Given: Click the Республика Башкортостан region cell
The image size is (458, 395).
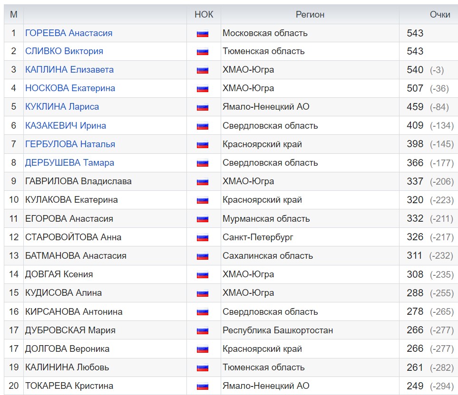Looking at the screenshot, I should (278, 330).
